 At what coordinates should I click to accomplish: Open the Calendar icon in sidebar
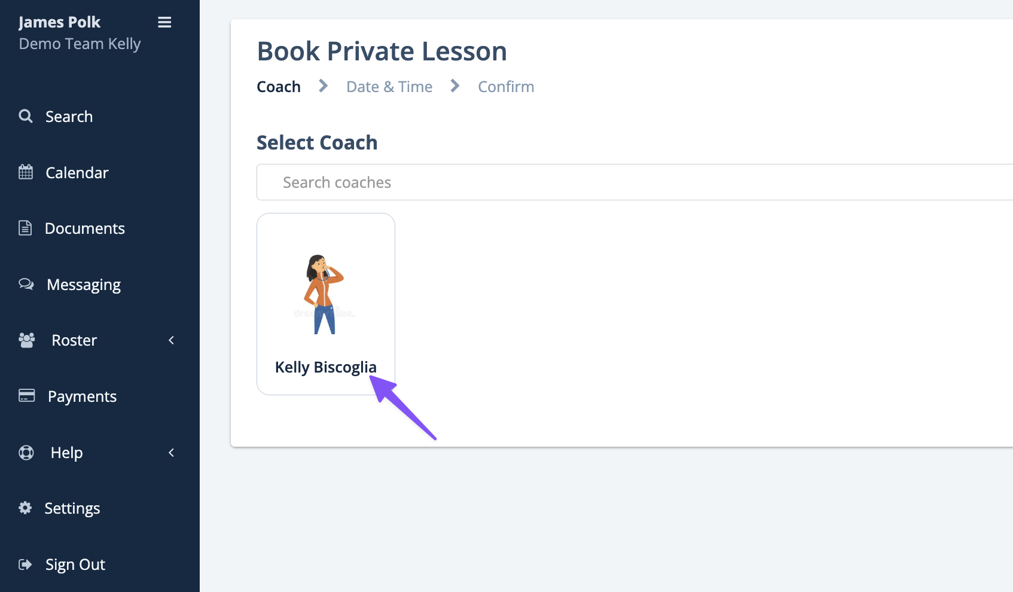coord(26,172)
